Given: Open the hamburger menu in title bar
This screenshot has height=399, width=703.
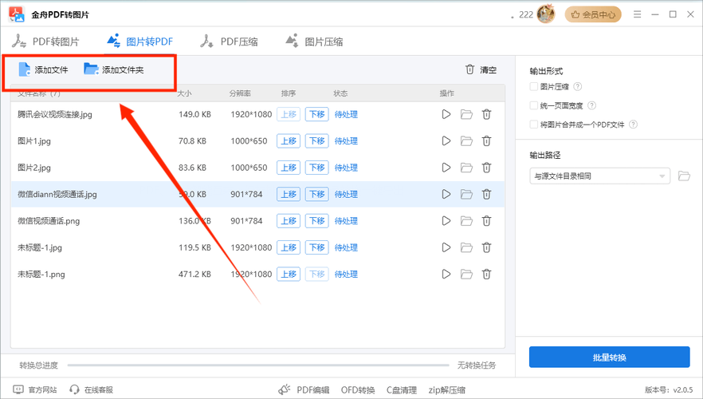Looking at the screenshot, I should (x=637, y=14).
